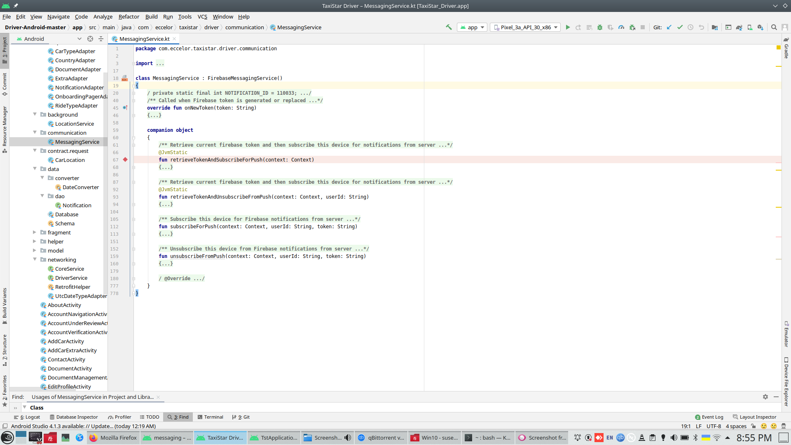Click the Run app play button
The width and height of the screenshot is (791, 445).
coord(568,28)
